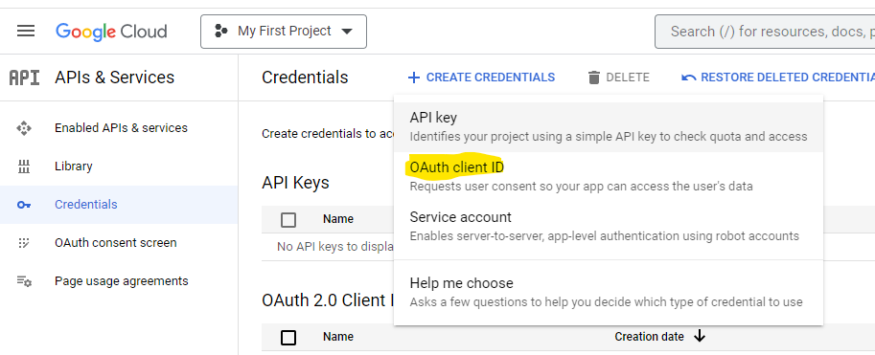Click the Google Cloud logo
The width and height of the screenshot is (875, 355).
[x=111, y=32]
